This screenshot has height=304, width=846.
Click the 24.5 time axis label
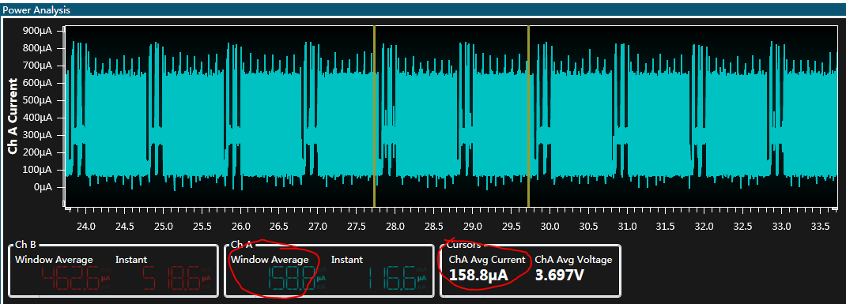125,226
